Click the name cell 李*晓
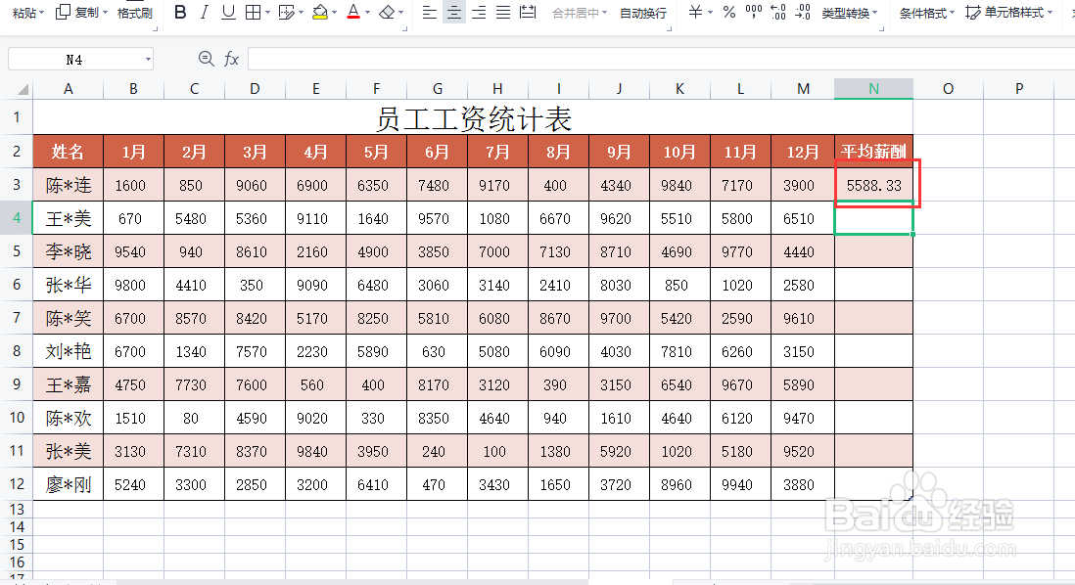 (x=68, y=251)
